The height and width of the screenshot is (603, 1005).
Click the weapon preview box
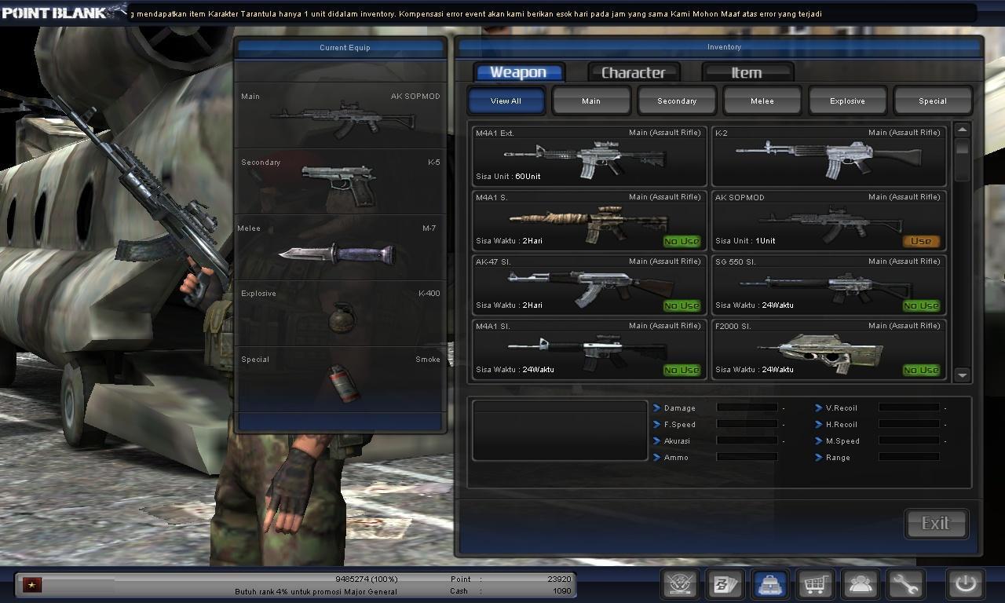[559, 430]
